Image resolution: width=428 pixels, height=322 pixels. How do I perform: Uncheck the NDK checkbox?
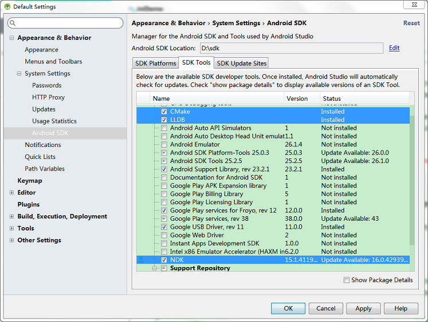[164, 260]
